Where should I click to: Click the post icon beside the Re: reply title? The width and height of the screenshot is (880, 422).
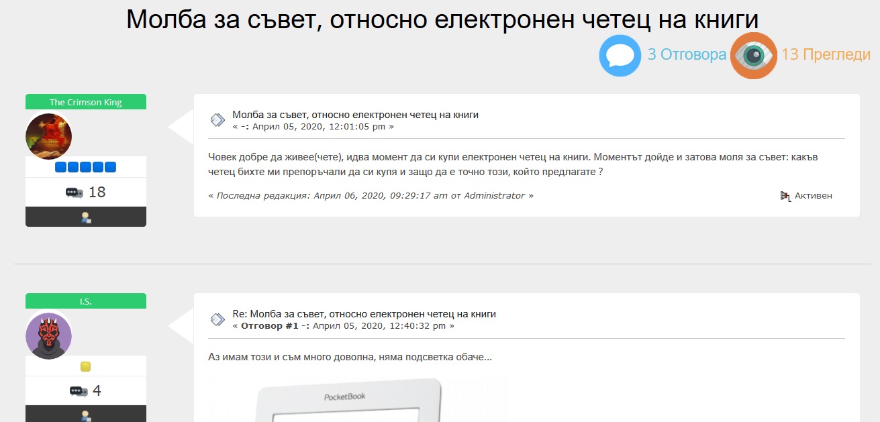pyautogui.click(x=217, y=319)
